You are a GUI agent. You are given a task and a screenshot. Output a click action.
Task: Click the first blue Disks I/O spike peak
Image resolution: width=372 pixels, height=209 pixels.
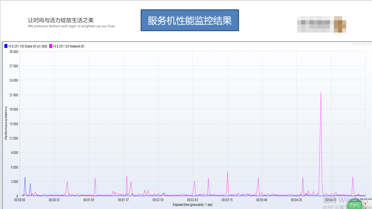click(25, 177)
